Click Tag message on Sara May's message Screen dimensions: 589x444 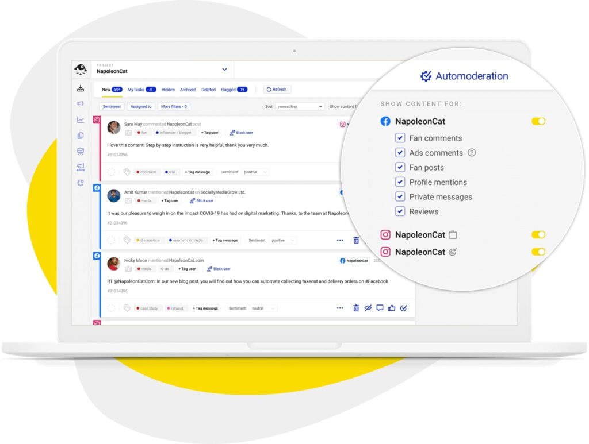(x=197, y=172)
